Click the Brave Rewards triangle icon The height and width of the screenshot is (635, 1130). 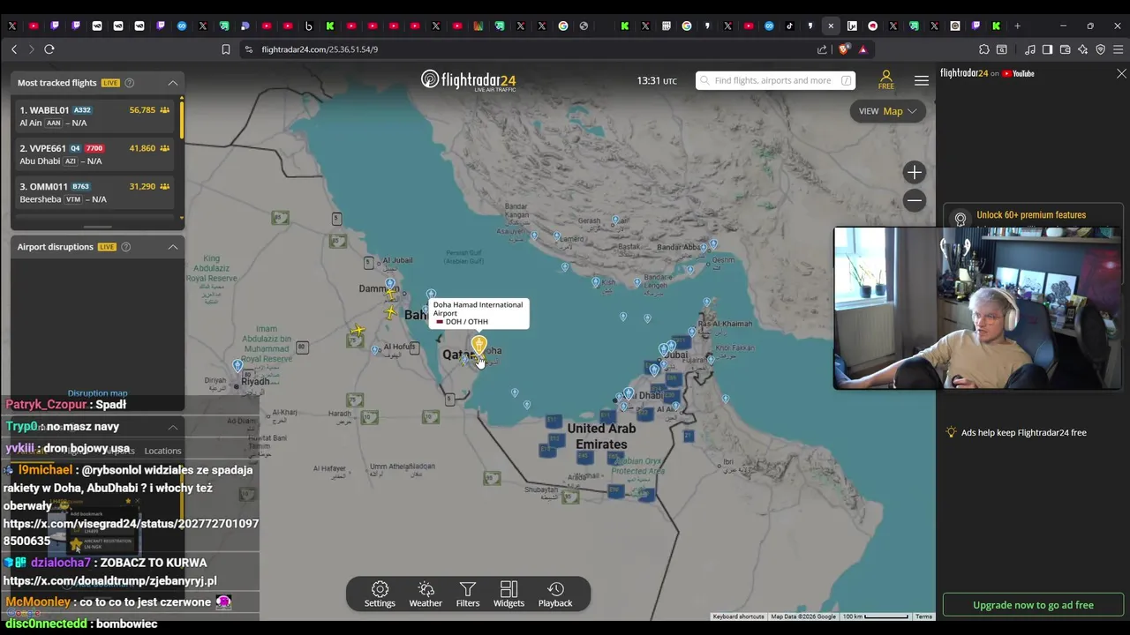click(x=863, y=49)
